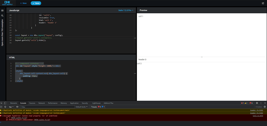Viewport: 267px width, 126px height.
Task: Click the red 6 issues flag badge
Action: tap(251, 103)
